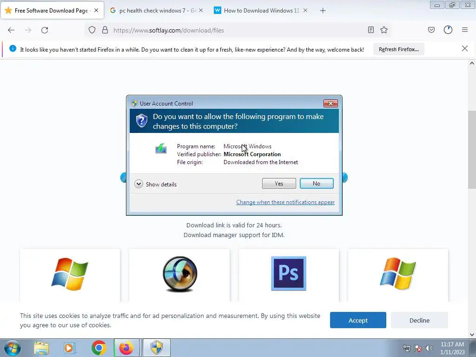Click 'Downloaded from the Internet' text

(261, 162)
